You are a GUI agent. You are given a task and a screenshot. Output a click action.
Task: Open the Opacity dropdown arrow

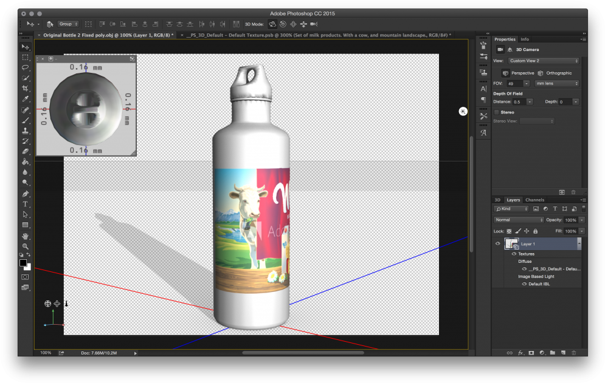click(581, 220)
